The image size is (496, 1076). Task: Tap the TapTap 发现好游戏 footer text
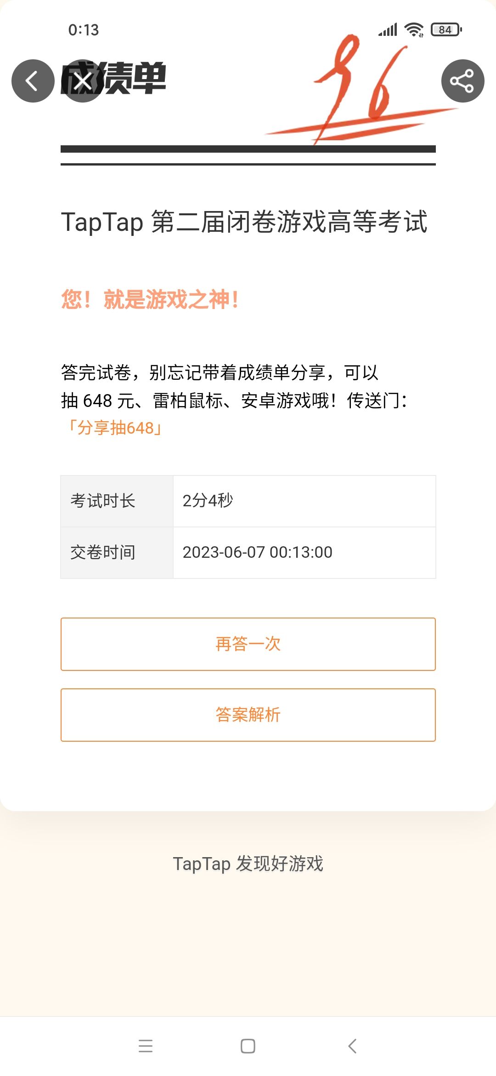248,864
